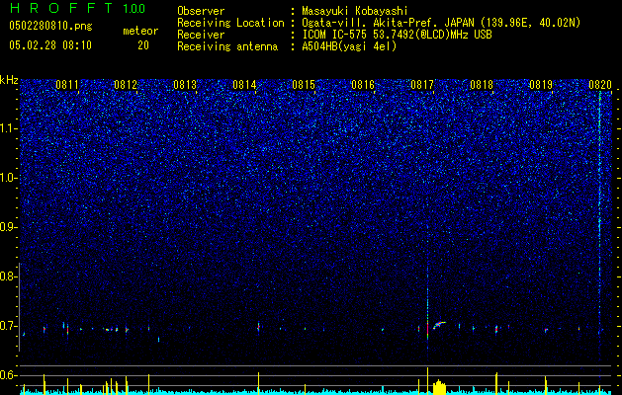Click the 0817 time marker
This screenshot has height=395, width=622.
(x=422, y=84)
